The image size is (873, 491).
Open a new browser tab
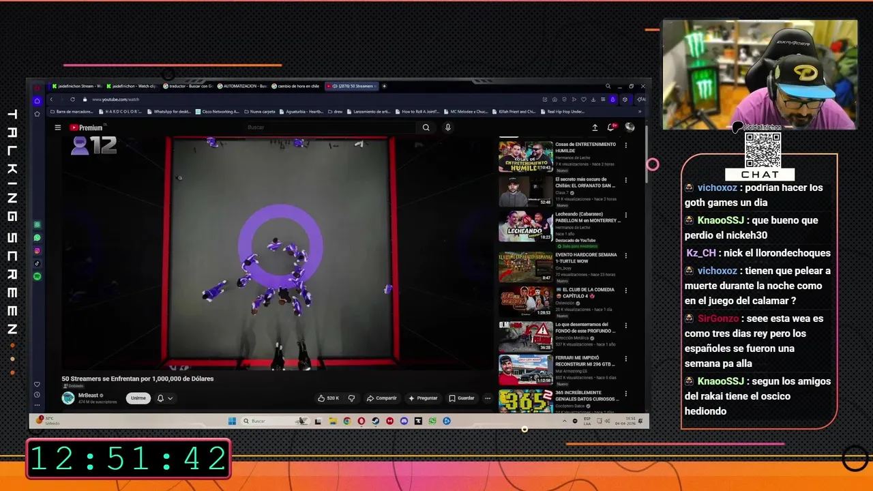[x=384, y=86]
